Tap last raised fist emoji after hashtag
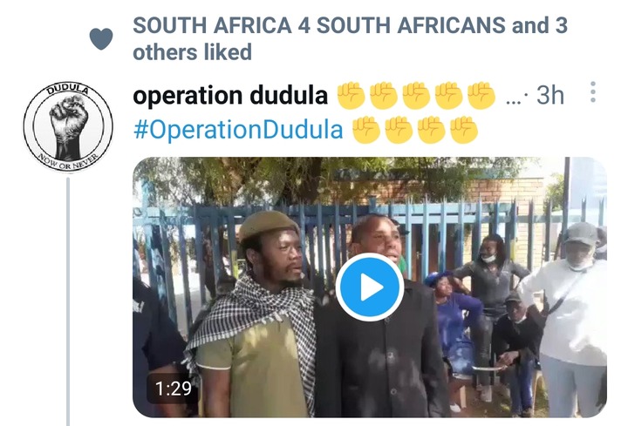628x426 pixels. [x=464, y=130]
